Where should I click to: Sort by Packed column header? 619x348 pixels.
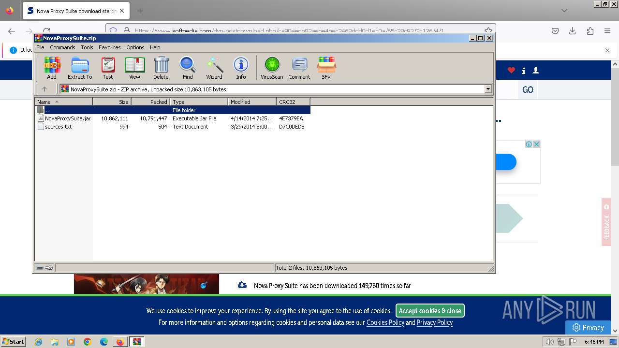(x=150, y=101)
